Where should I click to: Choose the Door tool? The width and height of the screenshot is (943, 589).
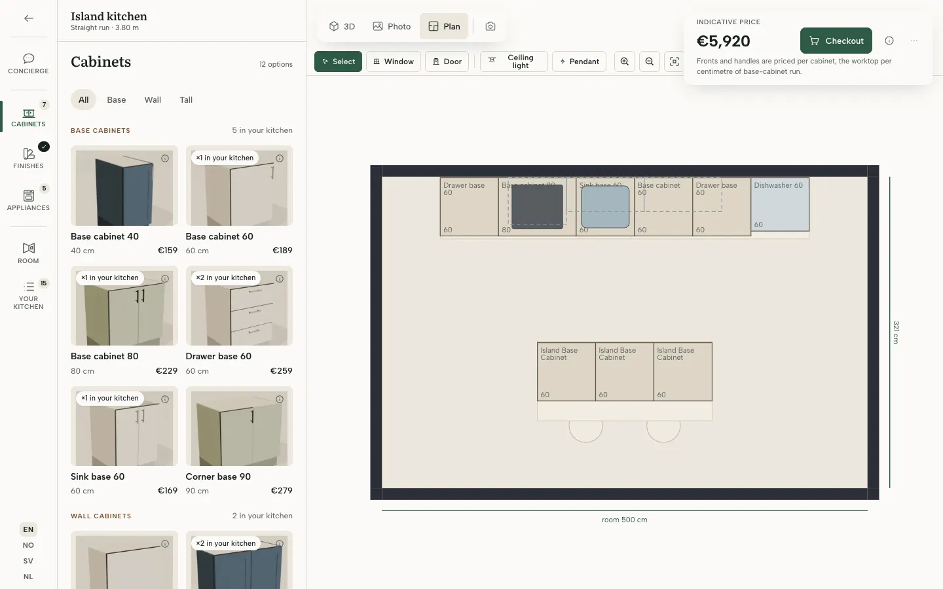[x=447, y=62]
